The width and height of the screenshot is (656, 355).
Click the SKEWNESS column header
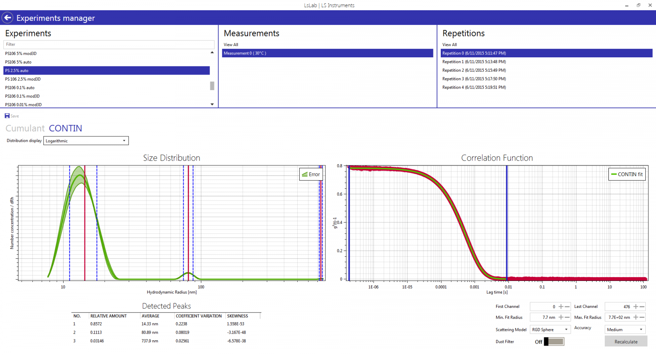tap(237, 316)
